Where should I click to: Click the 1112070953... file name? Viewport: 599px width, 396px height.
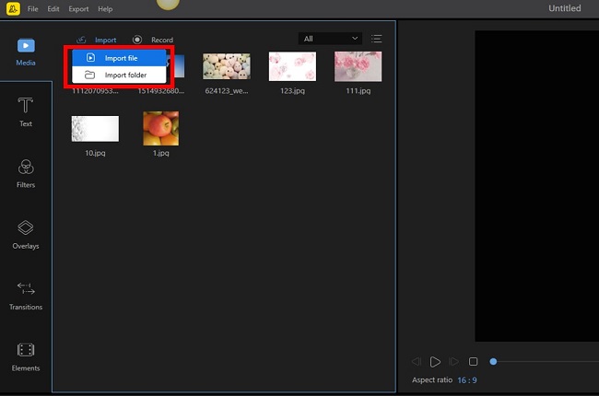click(95, 91)
